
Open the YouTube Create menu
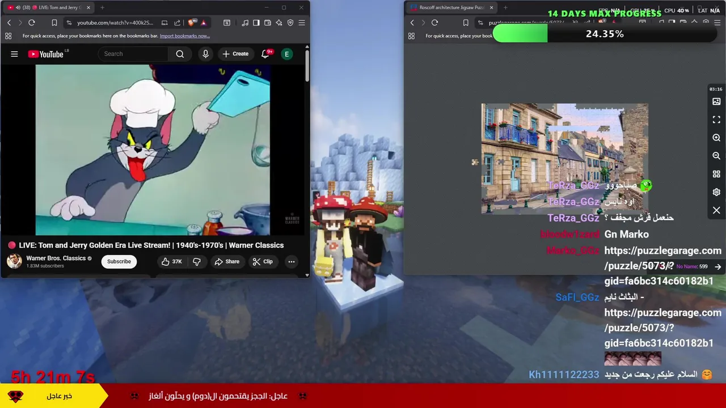[x=235, y=54]
